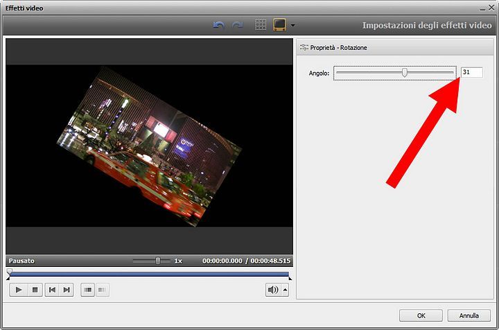Click the blue timeline seek bar
Screen dimensions: 499x330
coord(149,274)
